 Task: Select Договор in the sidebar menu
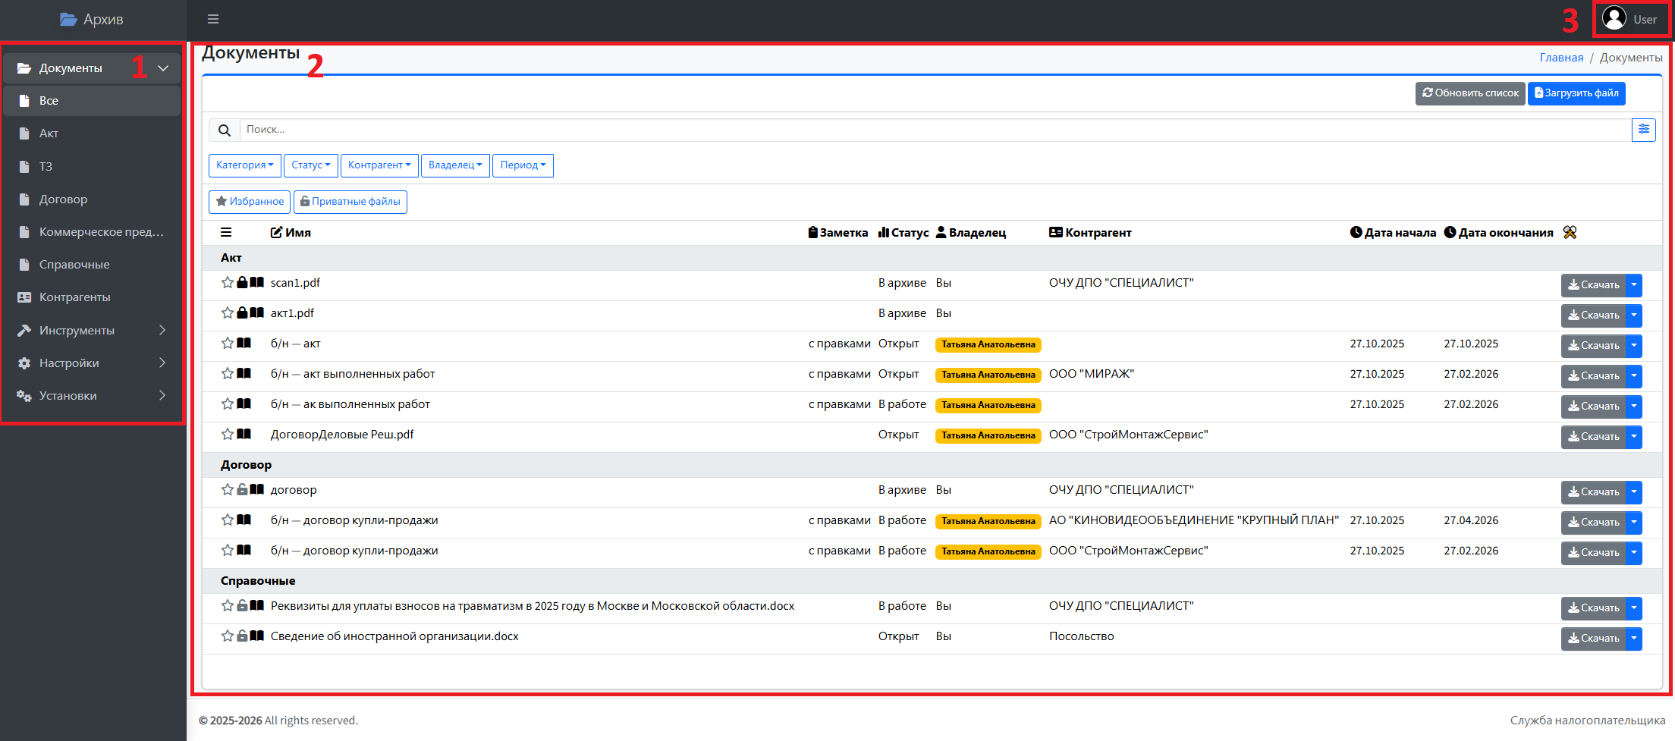pos(63,199)
